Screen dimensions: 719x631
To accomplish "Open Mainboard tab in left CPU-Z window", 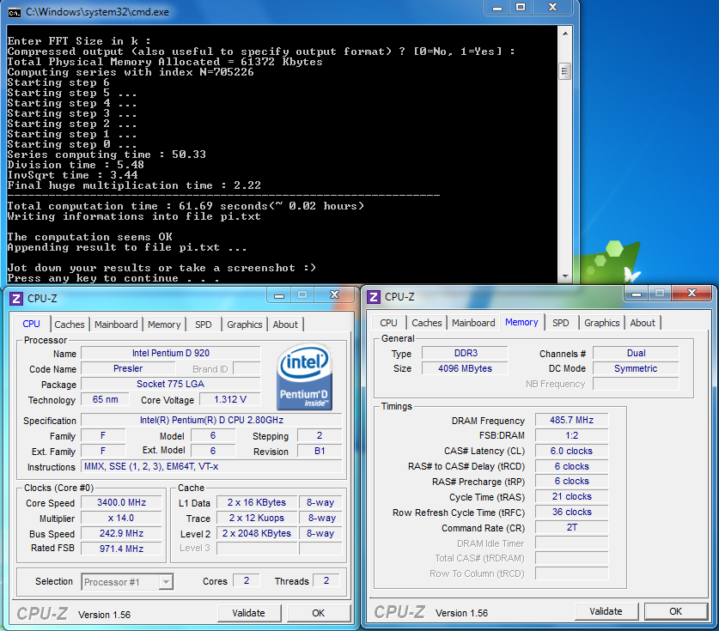I will (x=116, y=325).
